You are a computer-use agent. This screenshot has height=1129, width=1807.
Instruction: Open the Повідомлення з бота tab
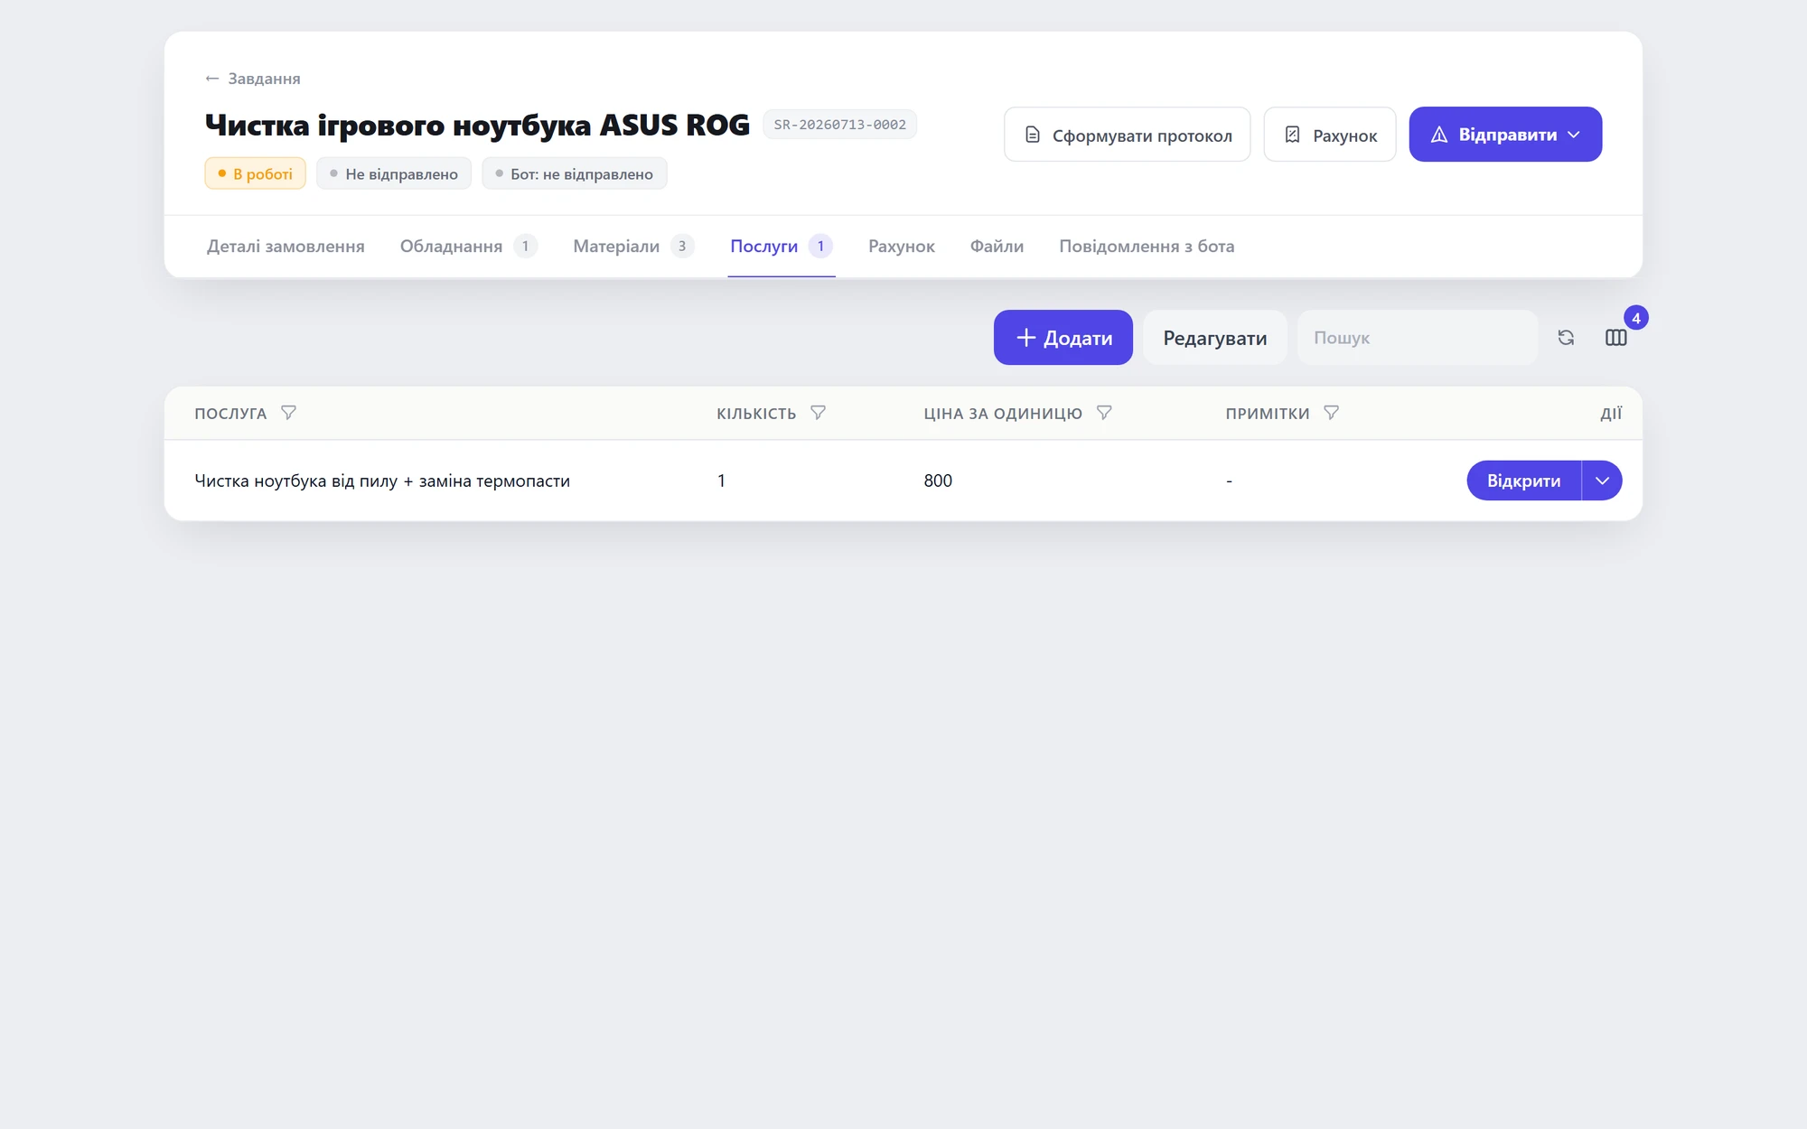[1147, 247]
